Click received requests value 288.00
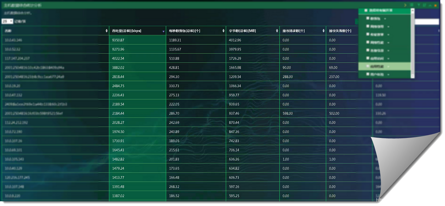Viewport: 445px width, 206px height. [x=288, y=77]
